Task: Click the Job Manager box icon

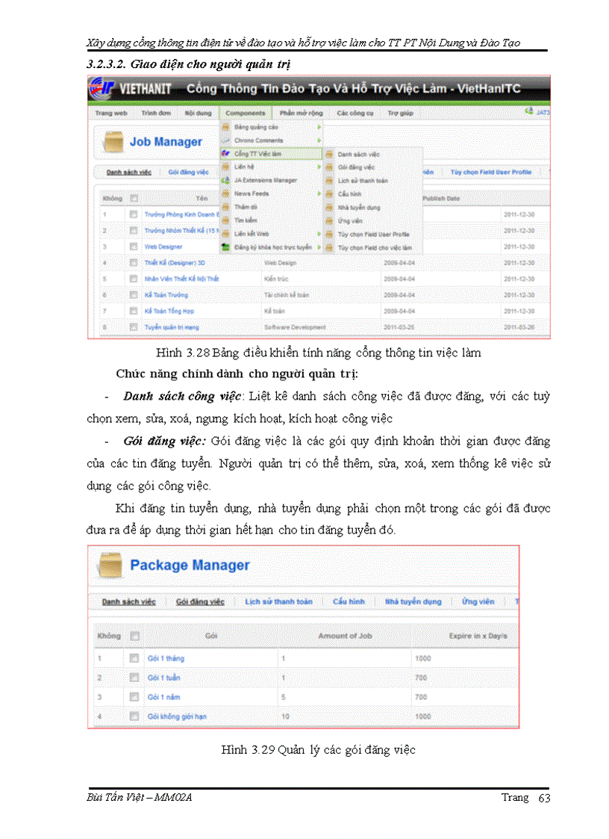Action: pyautogui.click(x=113, y=141)
